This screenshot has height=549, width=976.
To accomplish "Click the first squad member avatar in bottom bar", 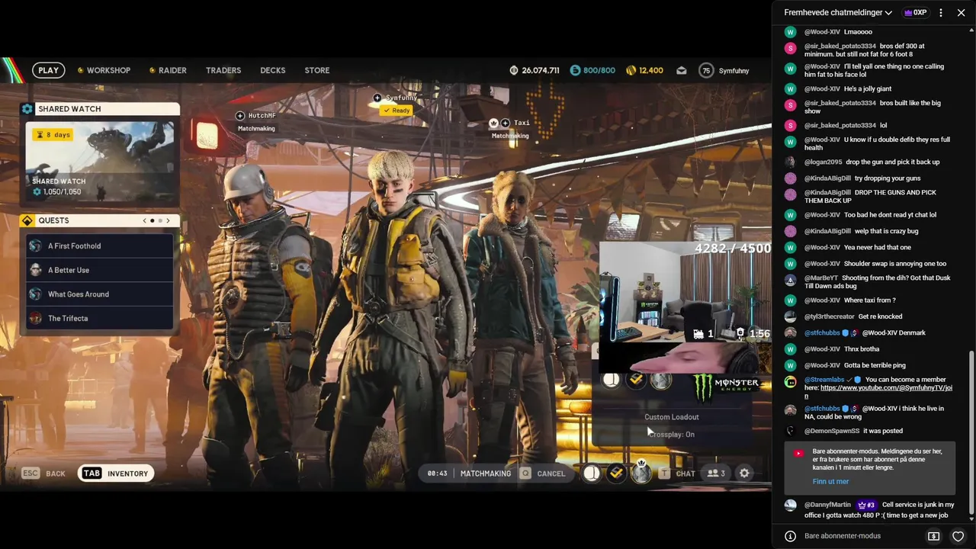I will 592,474.
